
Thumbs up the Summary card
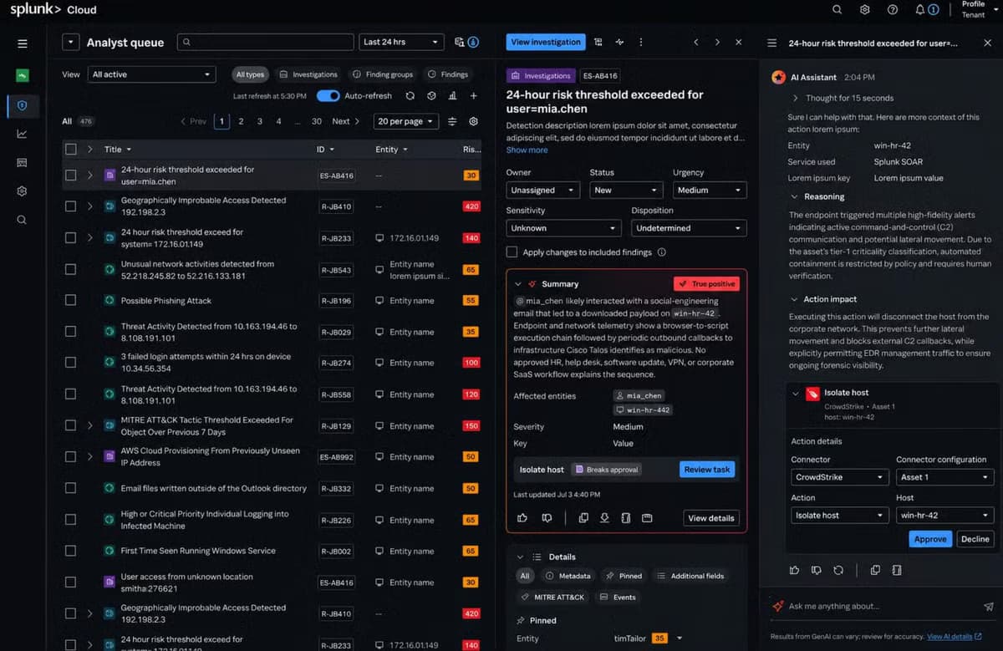[522, 518]
